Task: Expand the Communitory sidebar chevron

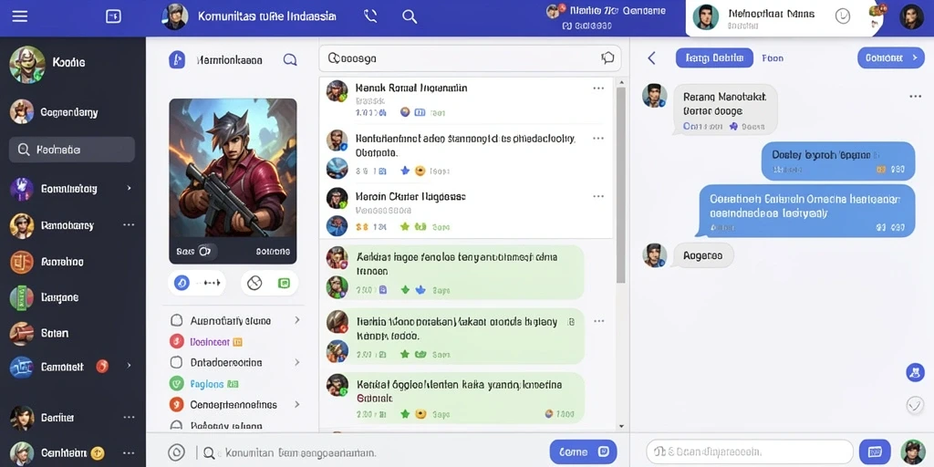Action: 130,188
